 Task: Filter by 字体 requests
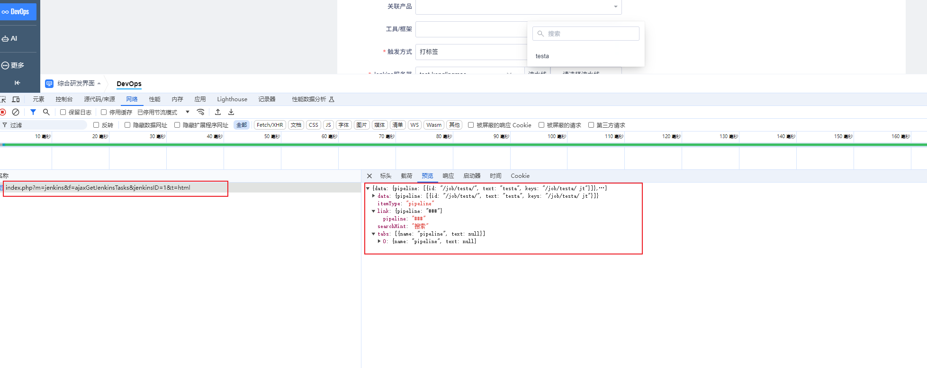click(x=343, y=125)
